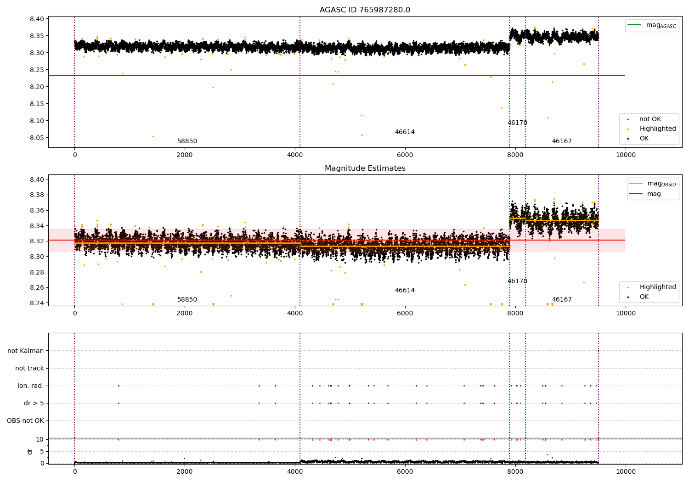Viewport: 689px width, 482px height.
Task: Click the 46170 annotation in AGASC ID plot
Action: tap(517, 123)
